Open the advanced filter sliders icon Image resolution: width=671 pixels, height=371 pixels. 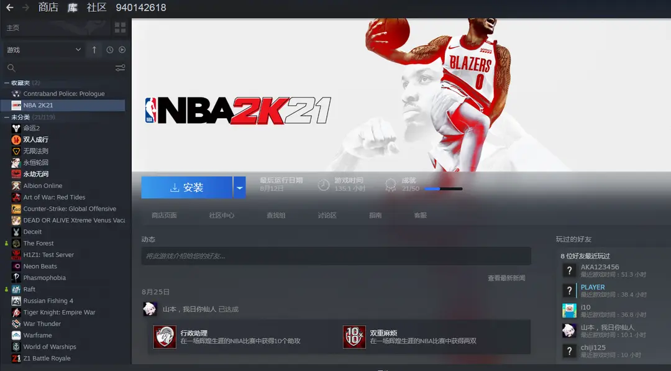point(121,68)
